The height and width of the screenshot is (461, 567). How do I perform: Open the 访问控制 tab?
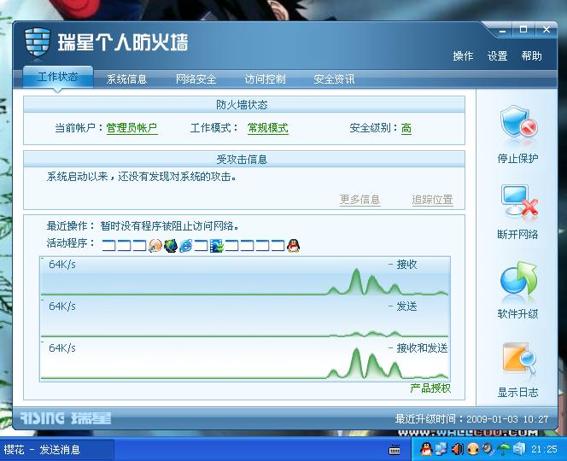coord(265,79)
